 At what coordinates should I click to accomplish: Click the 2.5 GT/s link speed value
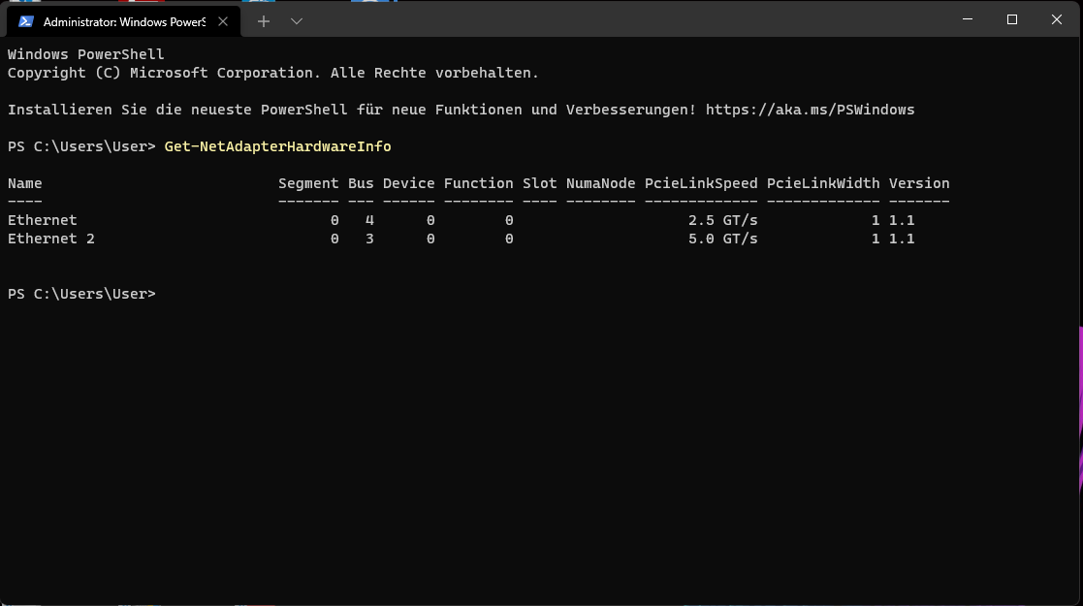pos(722,220)
